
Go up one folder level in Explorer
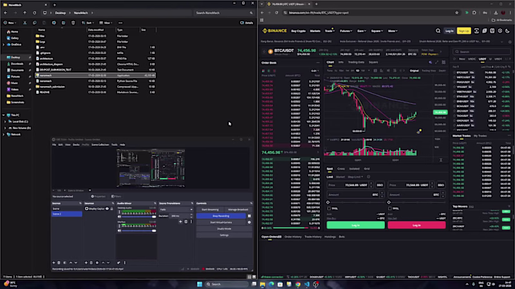click(24, 13)
